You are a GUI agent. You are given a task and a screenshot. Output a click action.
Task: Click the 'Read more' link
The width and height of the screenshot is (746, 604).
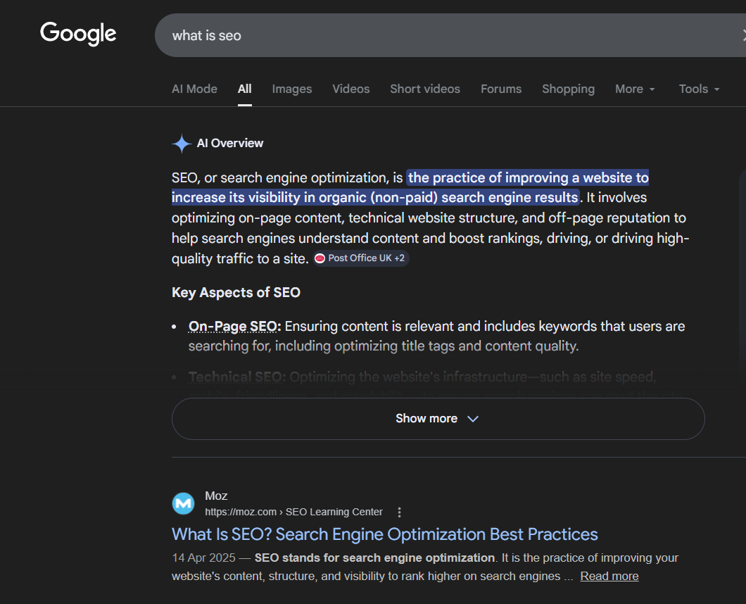(609, 576)
